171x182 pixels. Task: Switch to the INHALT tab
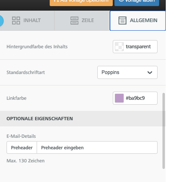pyautogui.click(x=27, y=20)
